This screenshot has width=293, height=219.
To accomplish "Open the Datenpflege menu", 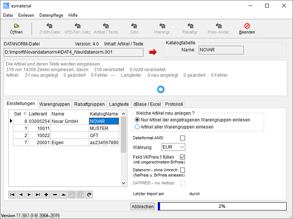I will [51, 15].
